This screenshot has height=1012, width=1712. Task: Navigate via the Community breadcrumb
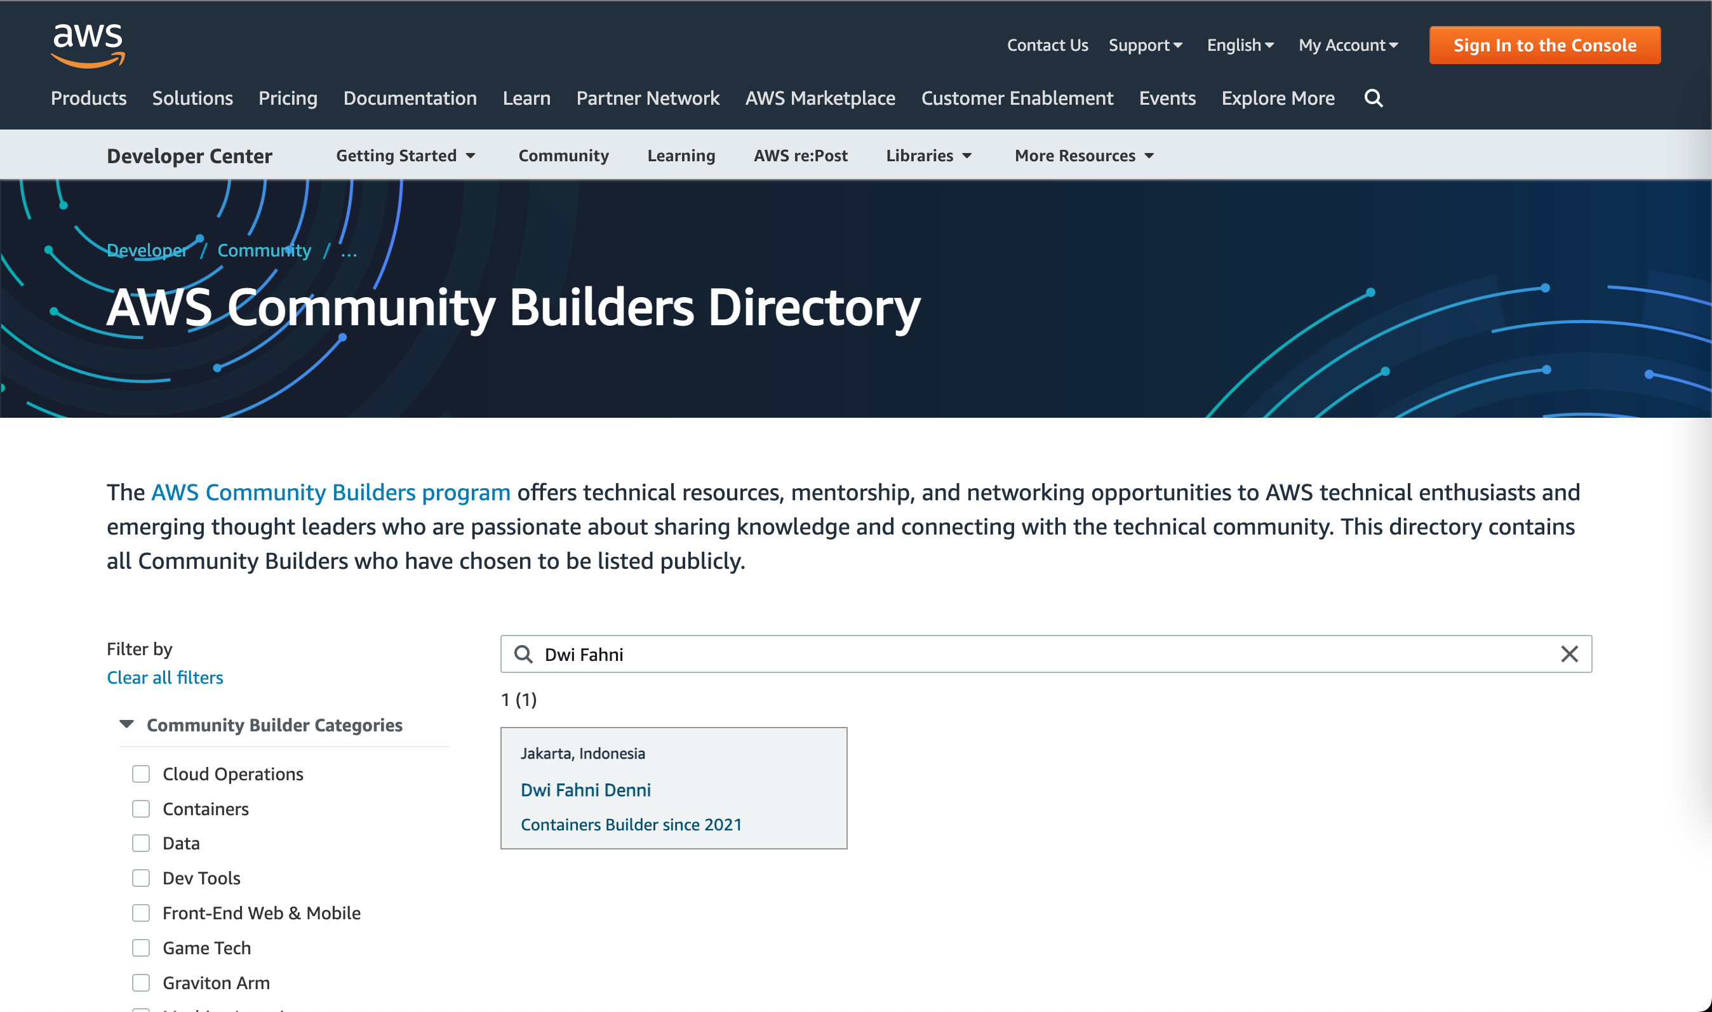tap(264, 250)
